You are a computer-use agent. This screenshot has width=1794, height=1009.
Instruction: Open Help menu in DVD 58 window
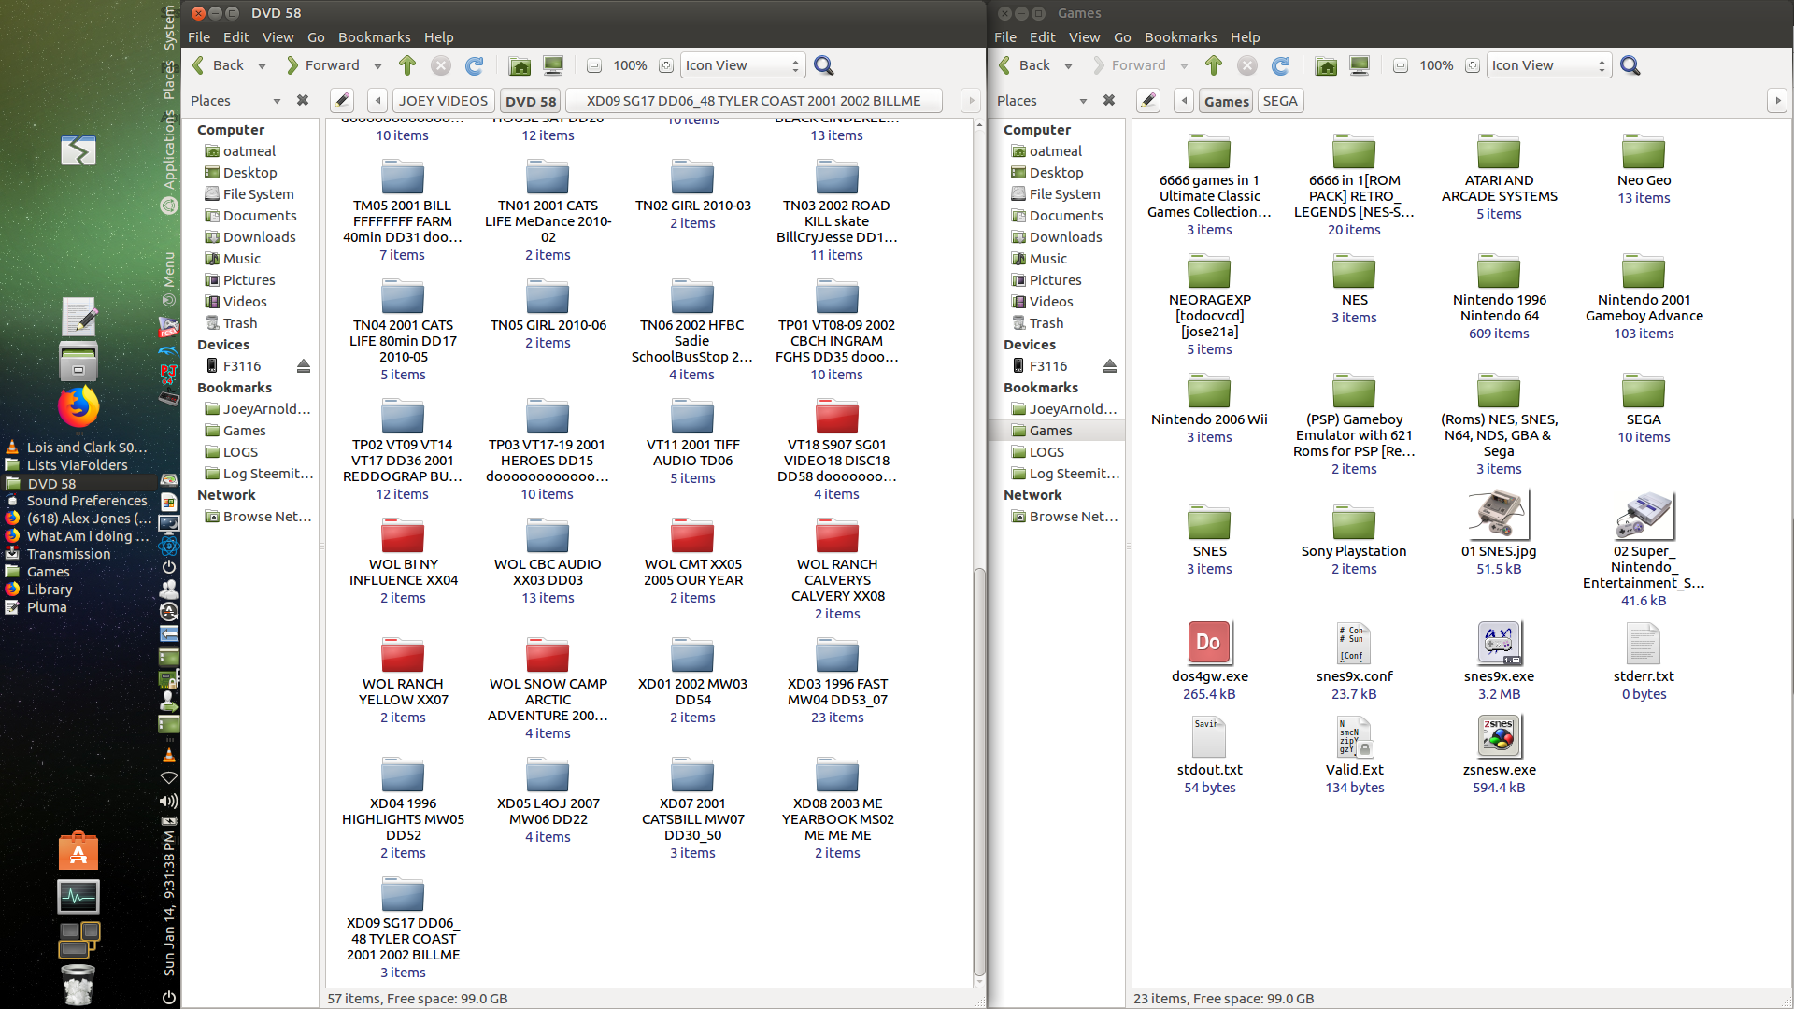438,37
